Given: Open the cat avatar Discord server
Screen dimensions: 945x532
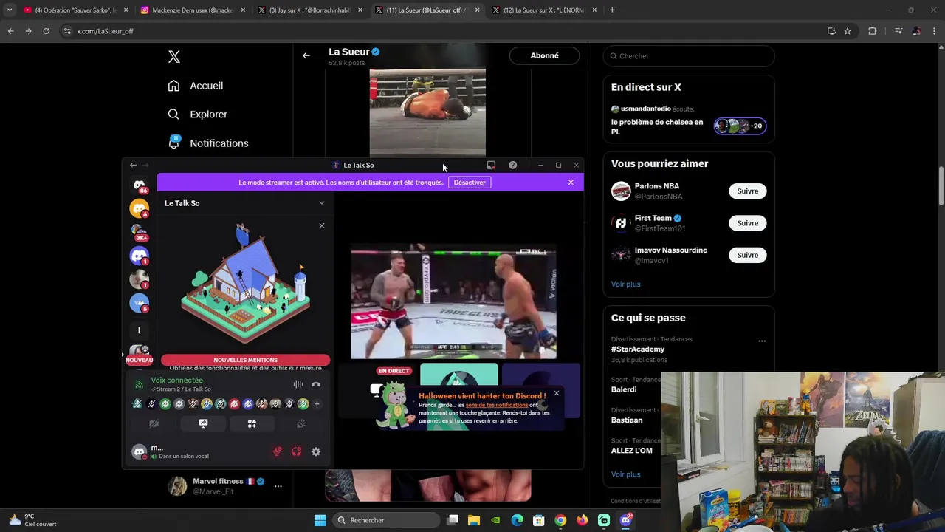Looking at the screenshot, I should point(139,279).
